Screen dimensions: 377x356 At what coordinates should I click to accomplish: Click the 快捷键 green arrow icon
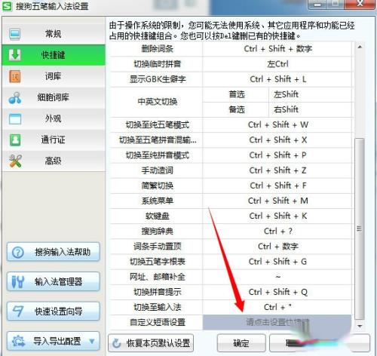[15, 55]
